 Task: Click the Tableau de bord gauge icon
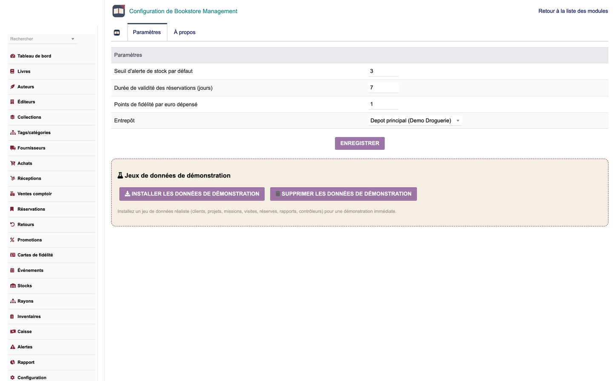pos(13,56)
